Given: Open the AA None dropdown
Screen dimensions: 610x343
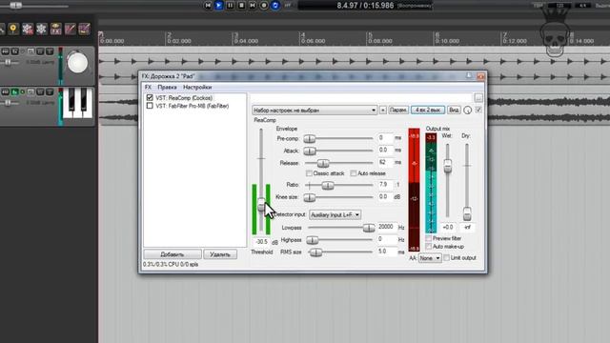Looking at the screenshot, I should [x=430, y=258].
